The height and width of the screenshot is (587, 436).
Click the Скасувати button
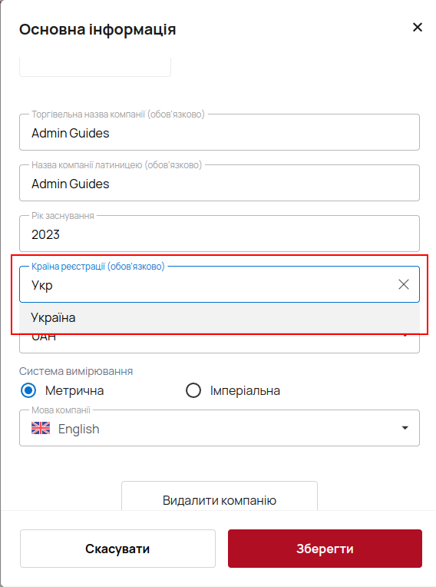coord(117,549)
